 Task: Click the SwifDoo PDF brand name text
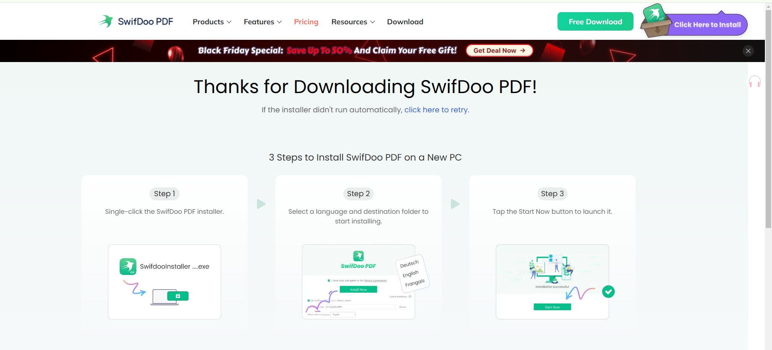point(145,22)
